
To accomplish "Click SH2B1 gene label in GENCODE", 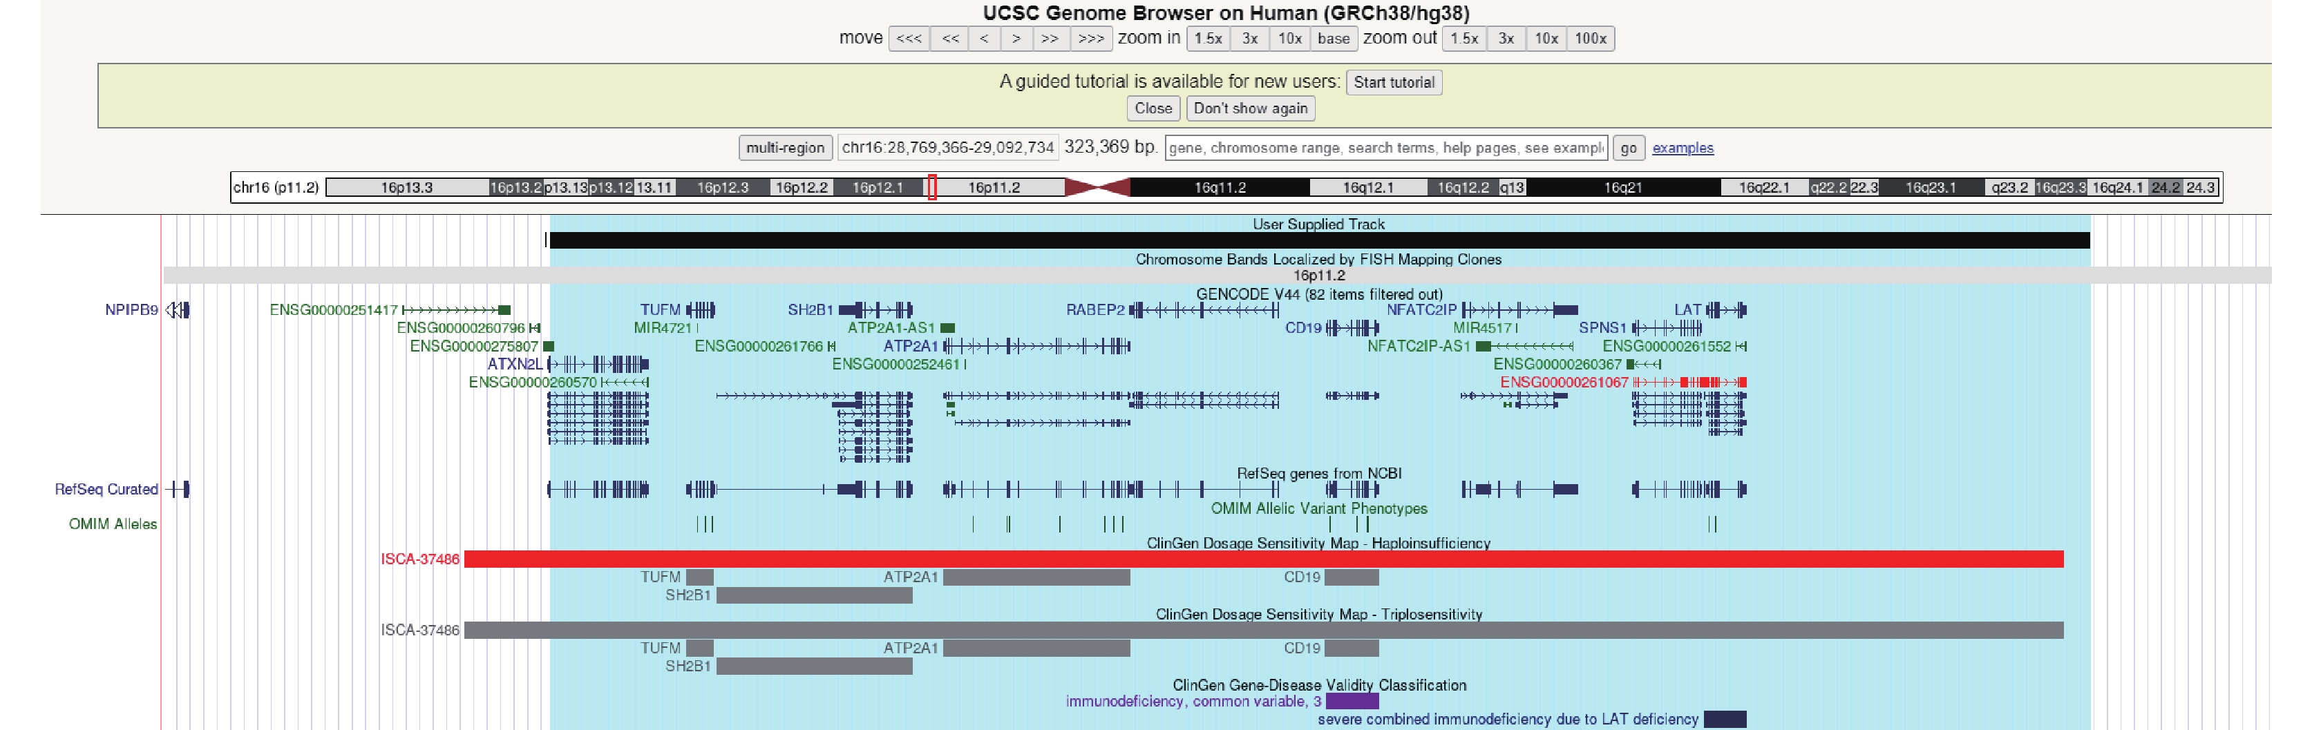I will click(811, 310).
